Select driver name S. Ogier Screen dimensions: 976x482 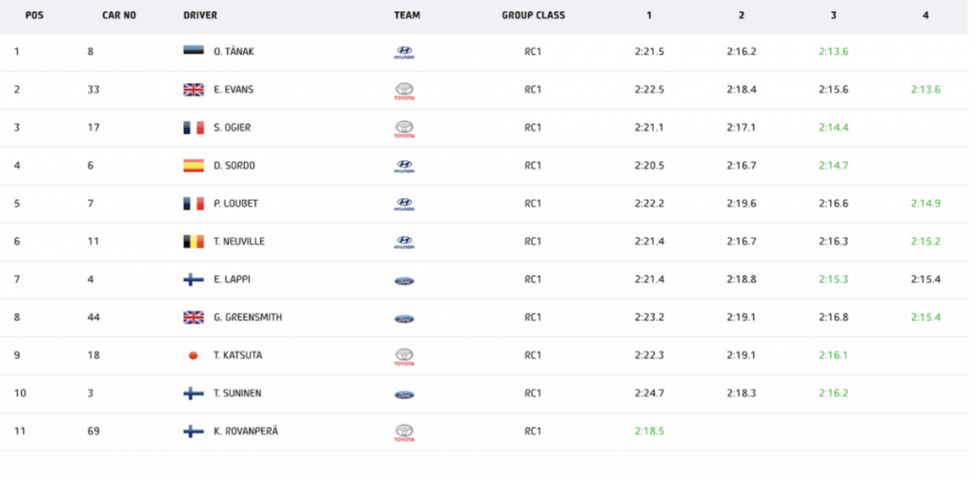click(x=233, y=128)
